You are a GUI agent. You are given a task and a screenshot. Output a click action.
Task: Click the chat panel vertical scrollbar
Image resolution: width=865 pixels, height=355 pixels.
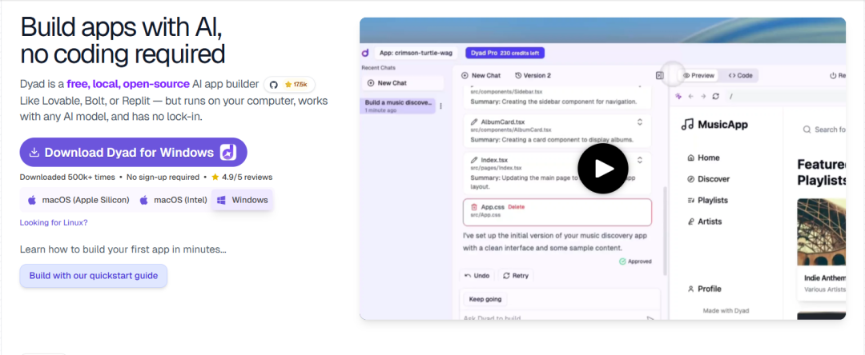[665, 231]
